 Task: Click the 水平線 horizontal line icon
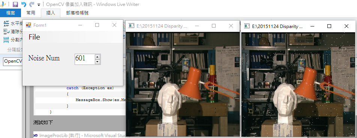coord(6,23)
